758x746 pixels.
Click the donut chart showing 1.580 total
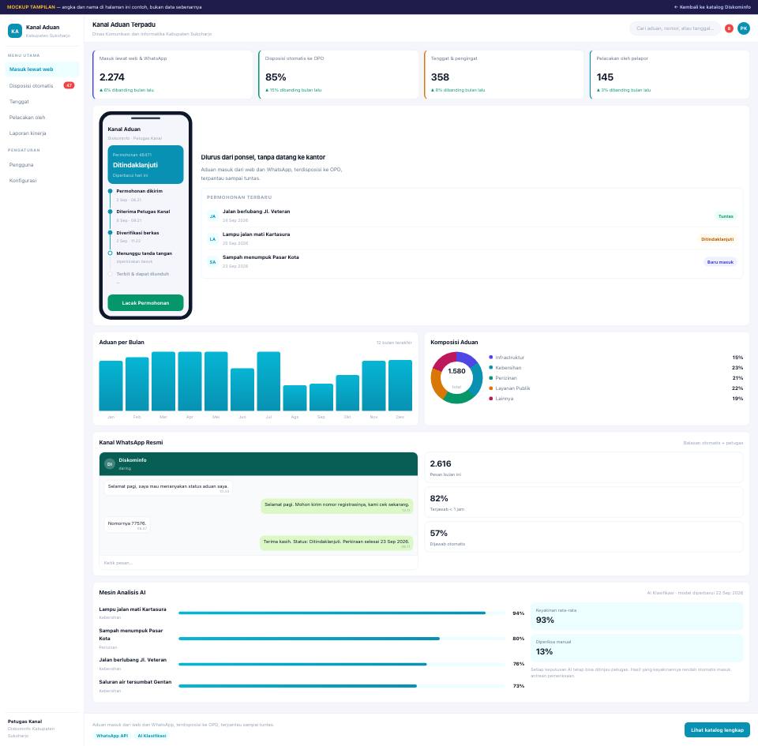click(456, 378)
